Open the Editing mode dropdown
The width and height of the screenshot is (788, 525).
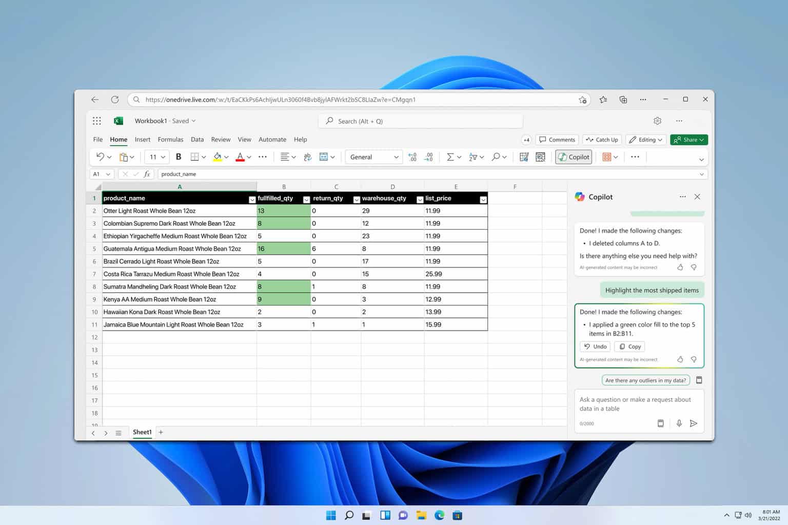tap(646, 139)
